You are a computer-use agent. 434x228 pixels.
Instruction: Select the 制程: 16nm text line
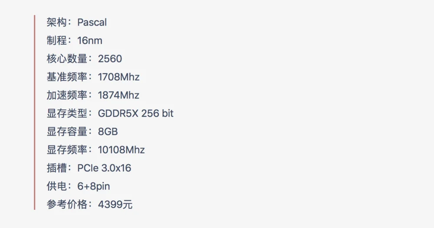[x=75, y=41]
